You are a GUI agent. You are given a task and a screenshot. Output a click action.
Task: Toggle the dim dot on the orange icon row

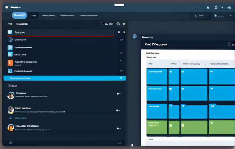tap(121, 60)
